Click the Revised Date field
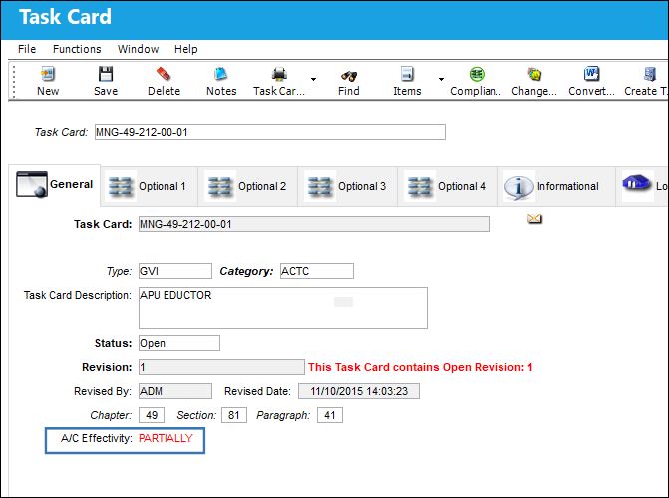Screen dimensions: 669x498 [x=359, y=391]
